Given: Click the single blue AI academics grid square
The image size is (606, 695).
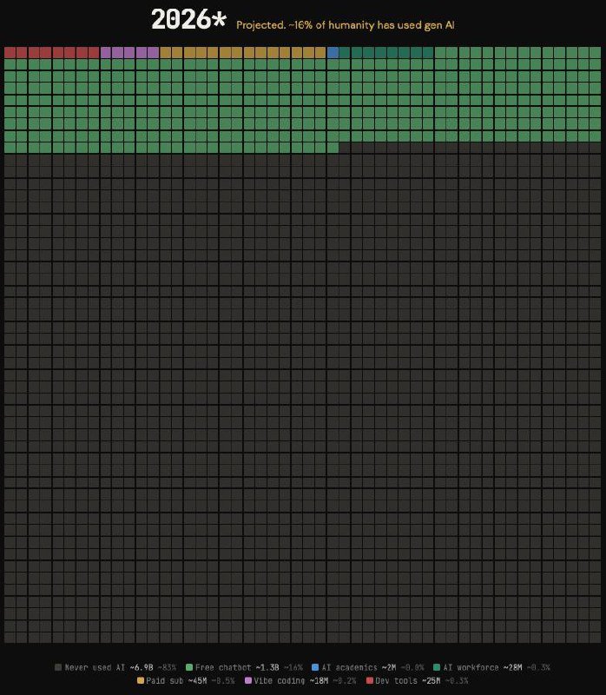Looking at the screenshot, I should click(333, 52).
